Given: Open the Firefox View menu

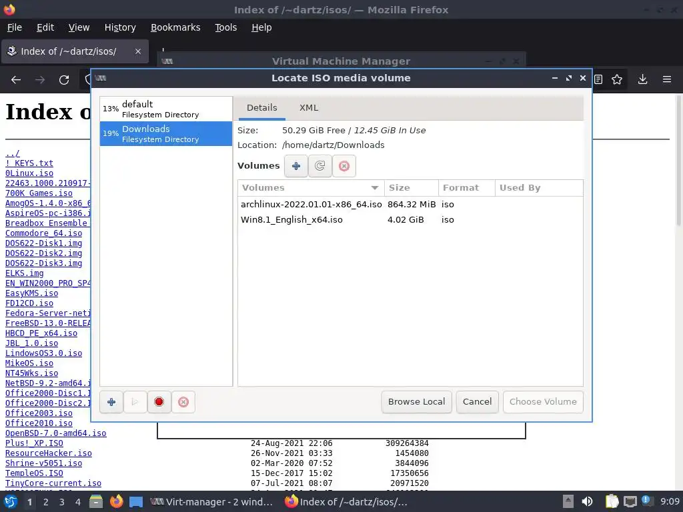Looking at the screenshot, I should point(79,27).
